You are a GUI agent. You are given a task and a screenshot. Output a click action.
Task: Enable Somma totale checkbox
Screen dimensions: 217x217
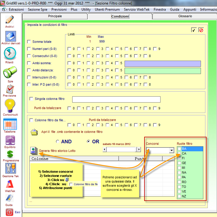(x=29, y=42)
